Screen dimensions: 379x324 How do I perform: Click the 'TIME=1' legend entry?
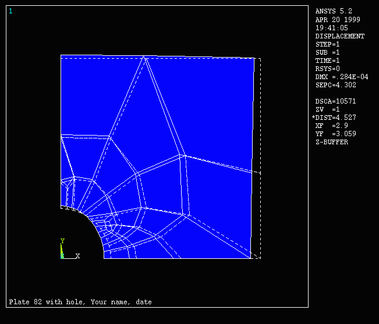pyautogui.click(x=328, y=60)
